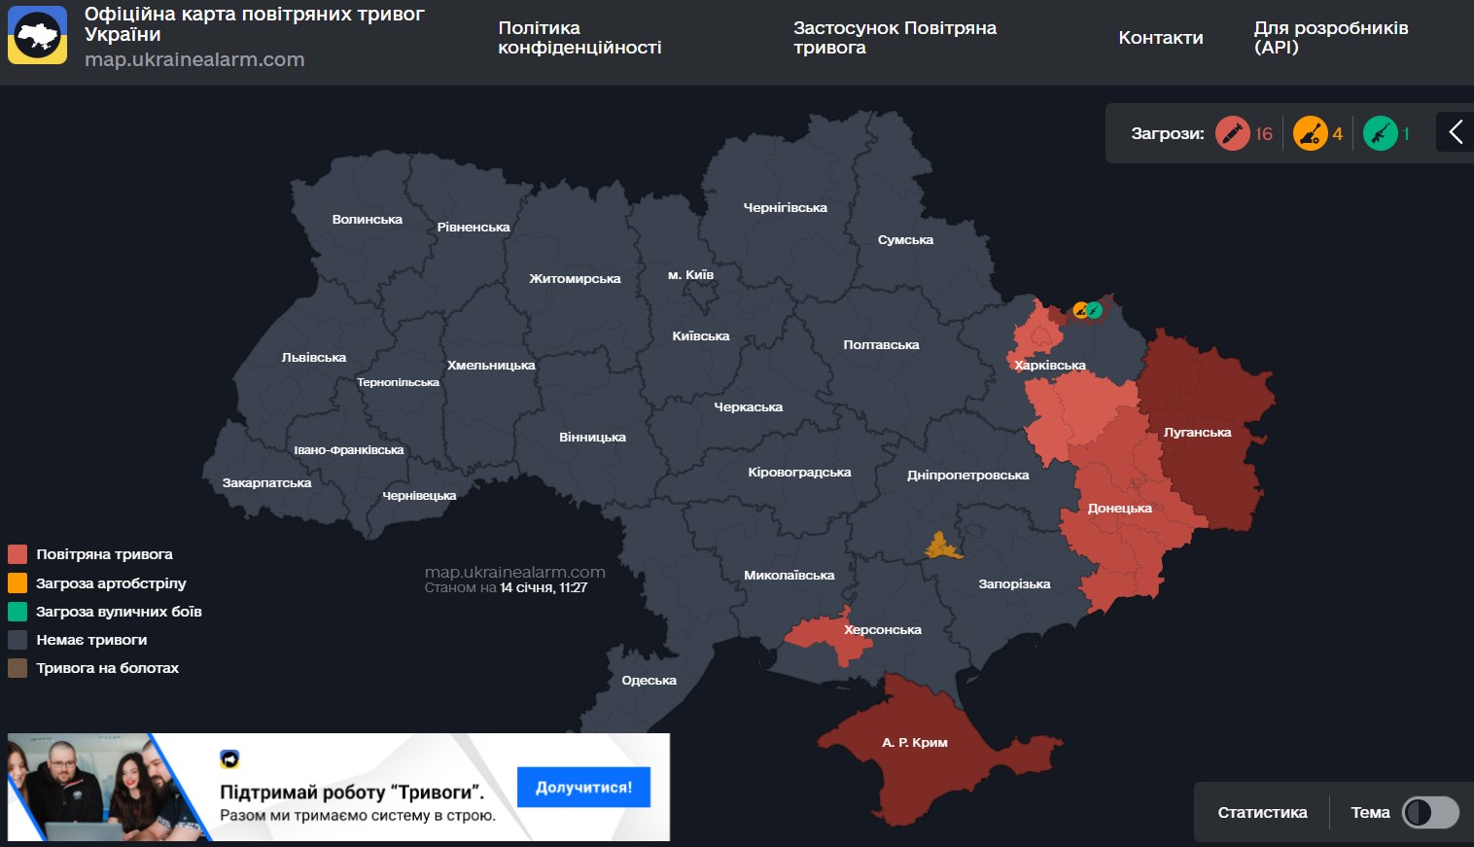Image resolution: width=1474 pixels, height=847 pixels.
Task: Go to Для розробників (API) page
Action: pyautogui.click(x=1330, y=38)
